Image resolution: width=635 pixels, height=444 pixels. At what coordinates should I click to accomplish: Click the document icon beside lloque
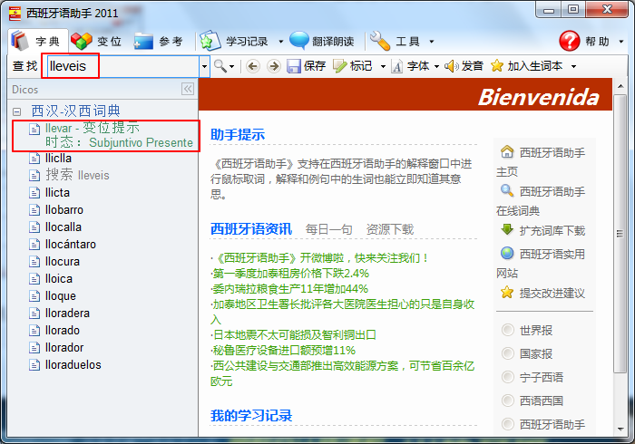click(34, 296)
